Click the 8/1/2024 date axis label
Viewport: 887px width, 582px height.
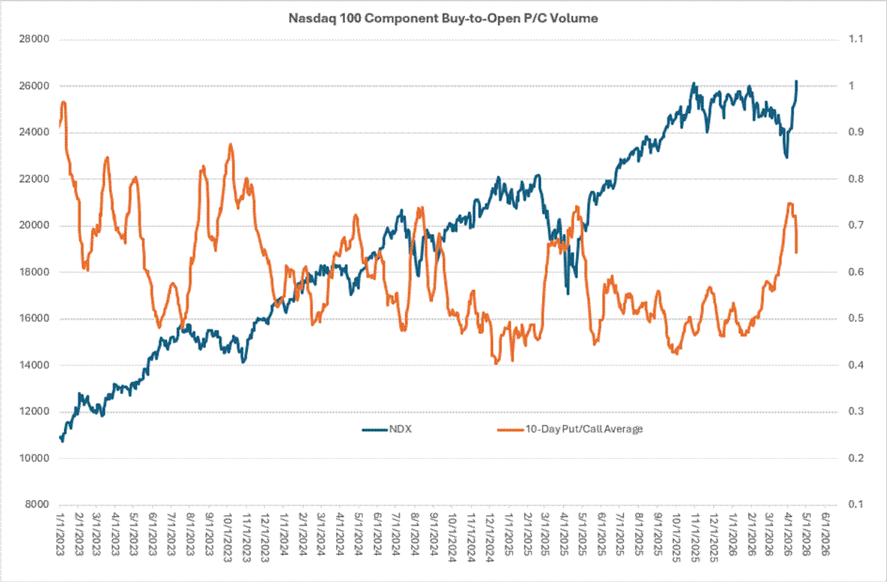pos(413,534)
